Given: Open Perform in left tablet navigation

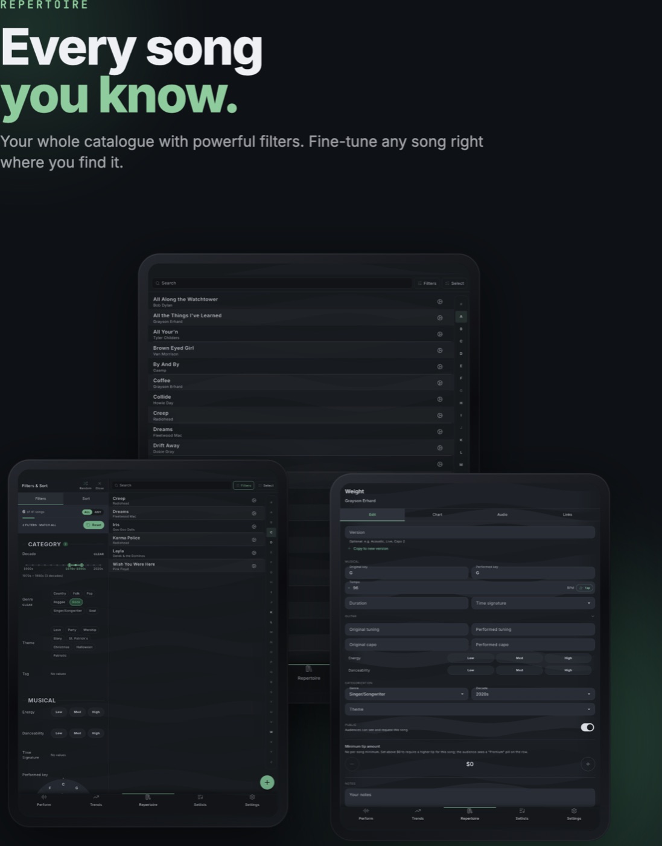Looking at the screenshot, I should pyautogui.click(x=44, y=801).
